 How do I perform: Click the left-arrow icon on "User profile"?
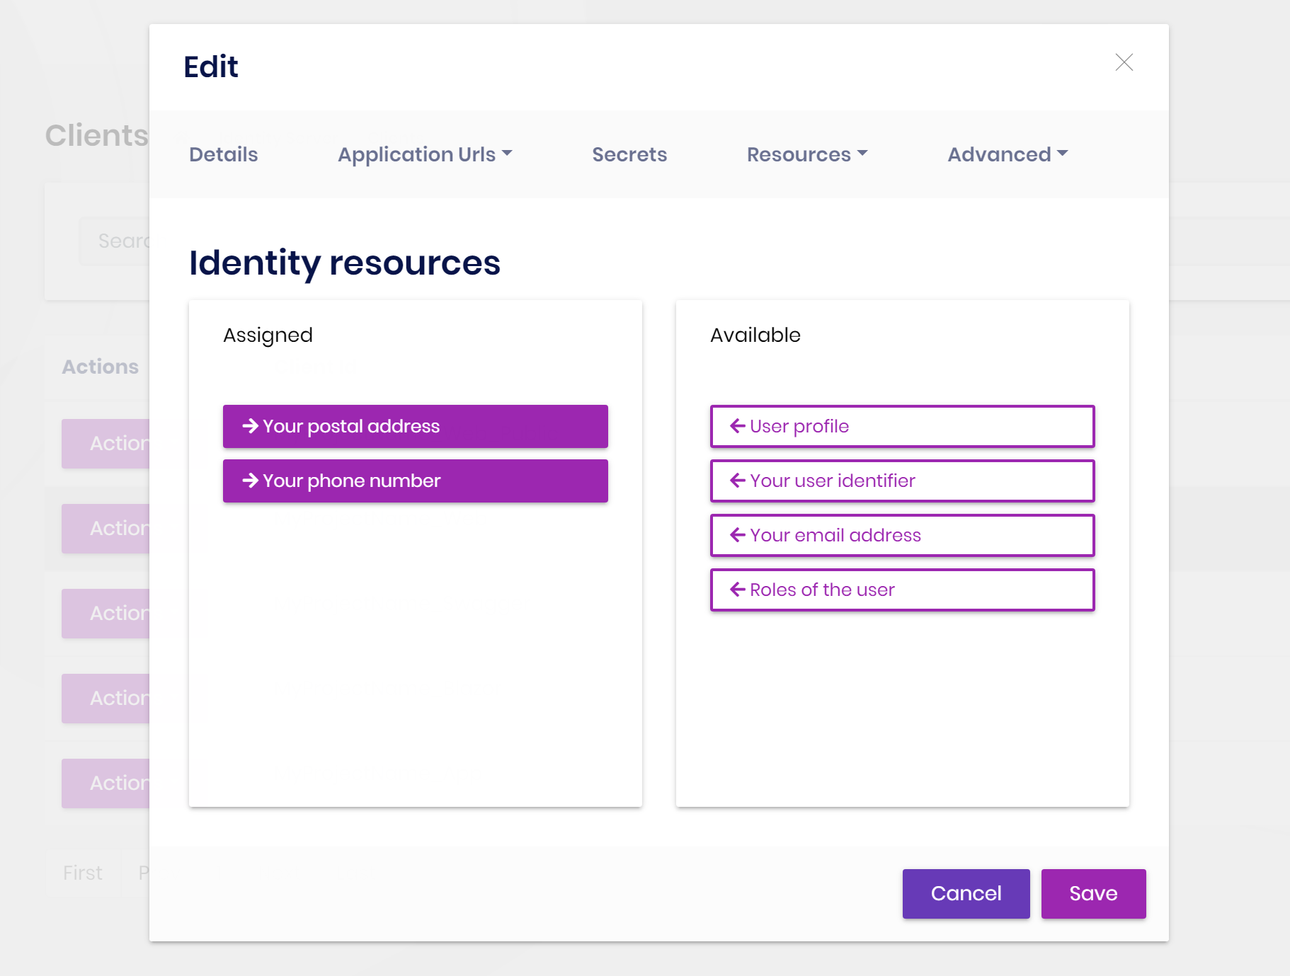[x=736, y=425]
